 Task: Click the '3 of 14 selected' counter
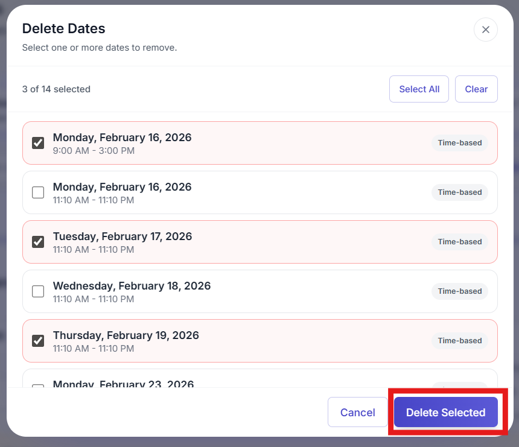[x=56, y=89]
